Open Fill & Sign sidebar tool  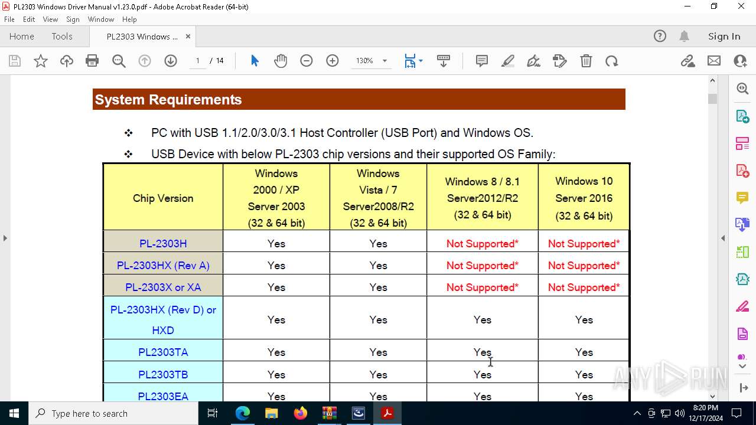pos(742,307)
